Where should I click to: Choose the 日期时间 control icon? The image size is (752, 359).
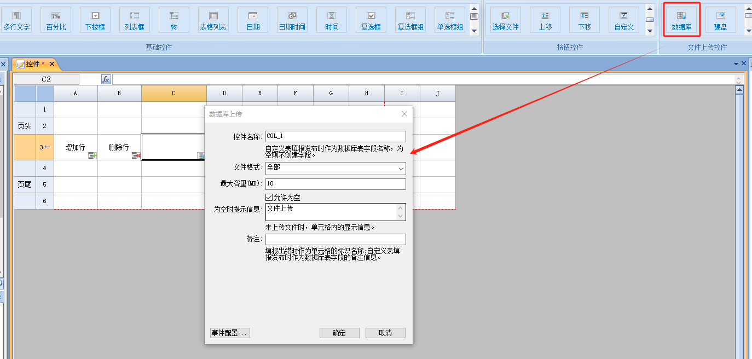point(292,20)
